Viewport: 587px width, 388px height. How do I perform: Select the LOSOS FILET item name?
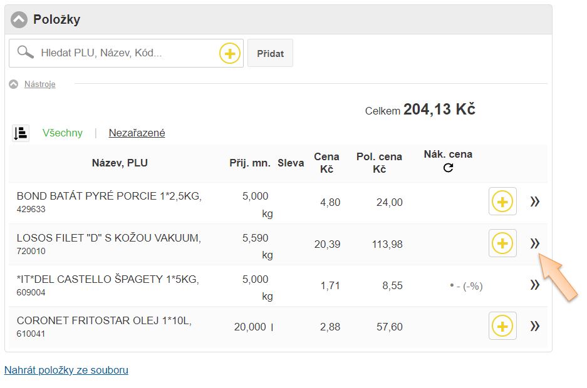pos(108,238)
